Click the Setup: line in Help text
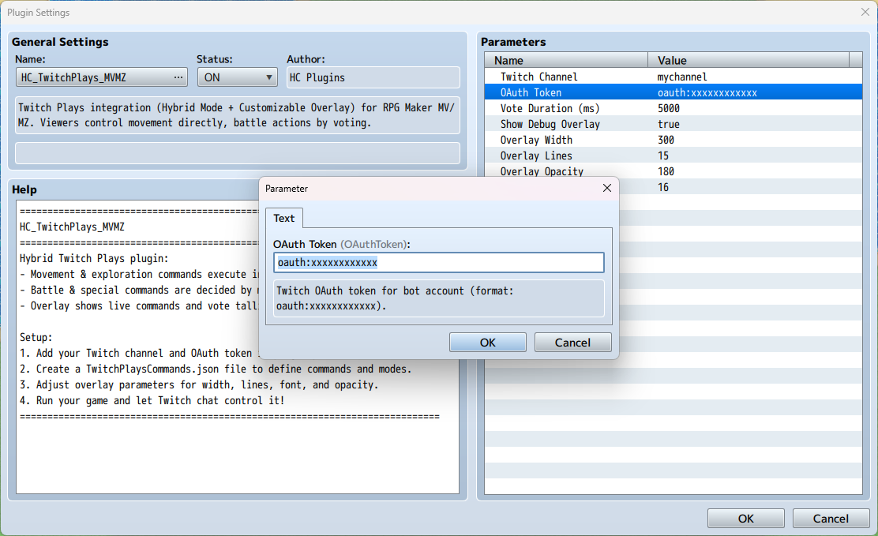Viewport: 878px width, 536px height. 36,337
